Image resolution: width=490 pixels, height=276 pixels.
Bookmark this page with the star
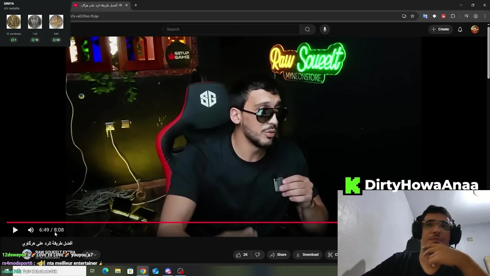click(412, 16)
